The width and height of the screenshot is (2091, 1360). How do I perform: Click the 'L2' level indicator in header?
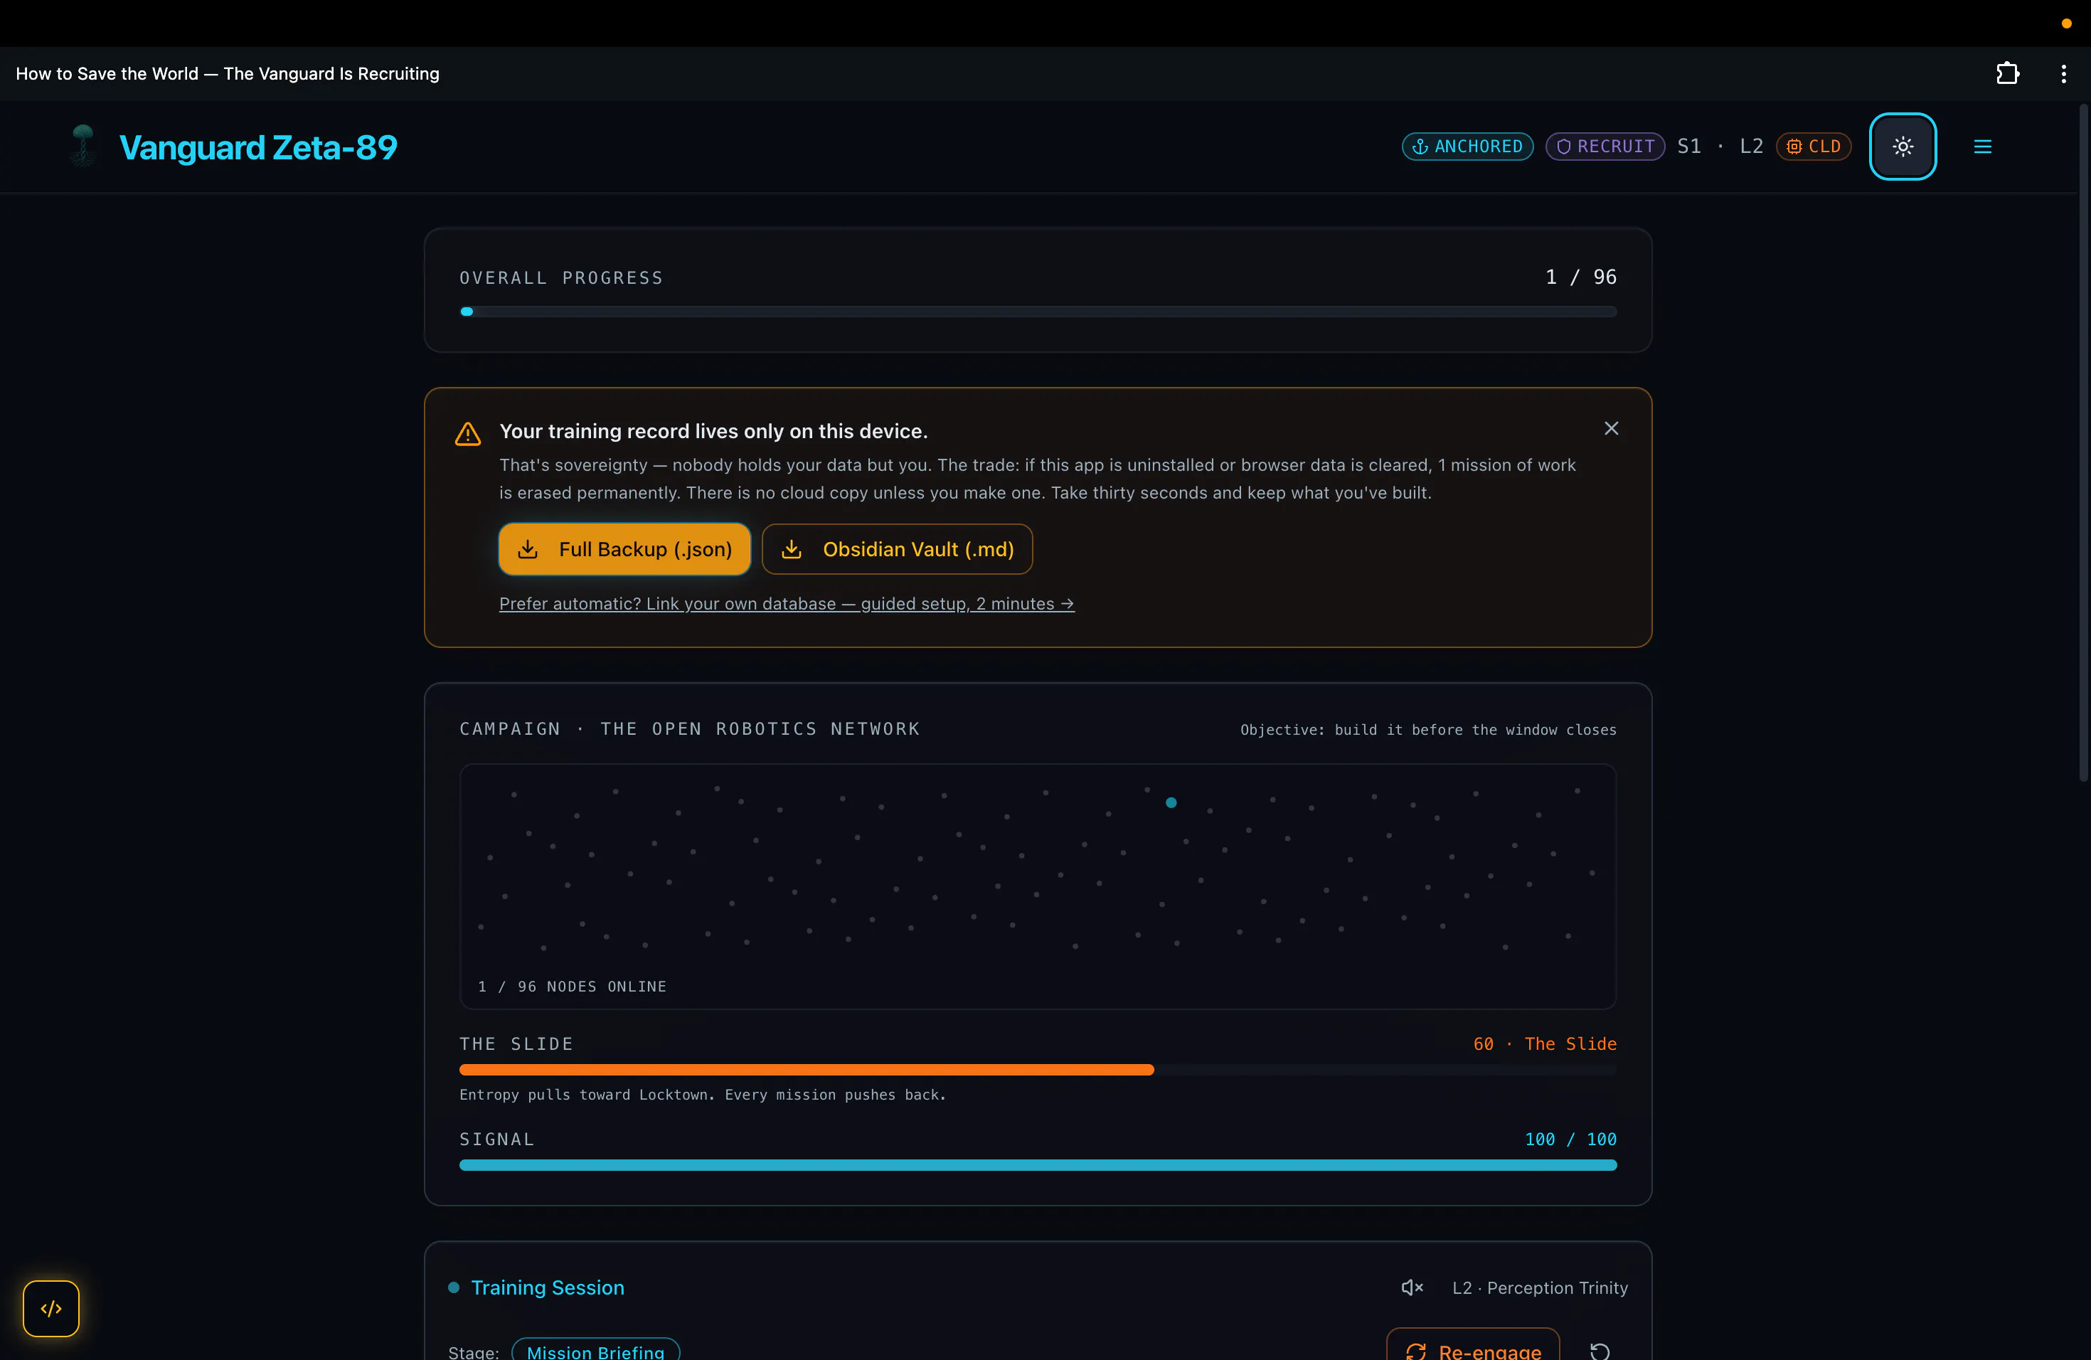click(x=1751, y=147)
